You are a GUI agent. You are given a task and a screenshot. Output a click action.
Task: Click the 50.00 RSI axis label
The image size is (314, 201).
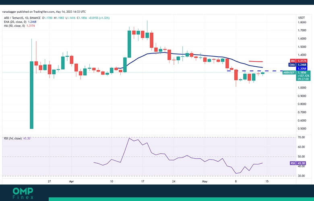point(302,157)
